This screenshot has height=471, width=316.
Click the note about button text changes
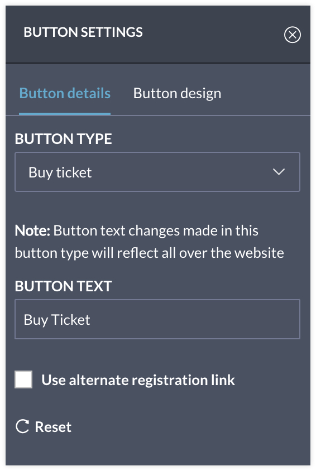coord(149,242)
